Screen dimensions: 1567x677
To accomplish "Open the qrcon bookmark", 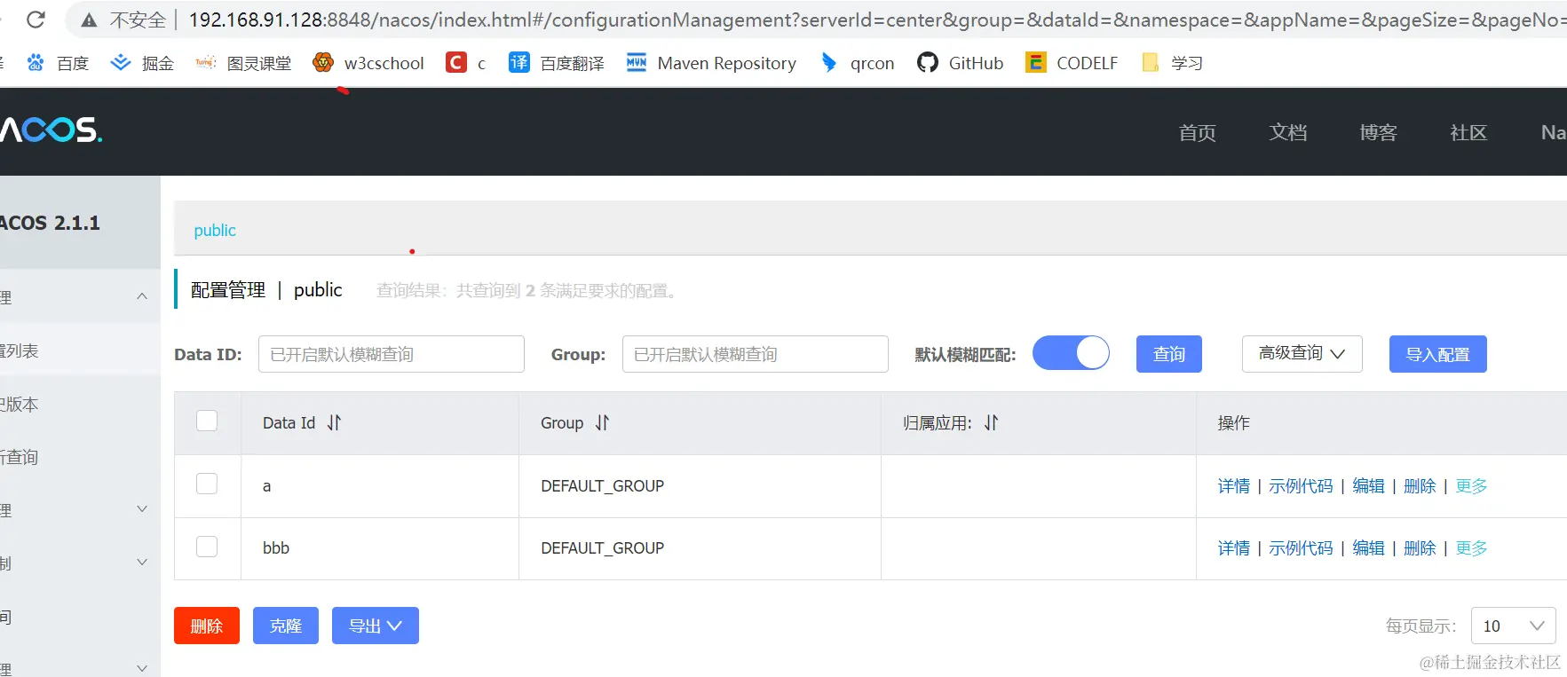I will (858, 63).
